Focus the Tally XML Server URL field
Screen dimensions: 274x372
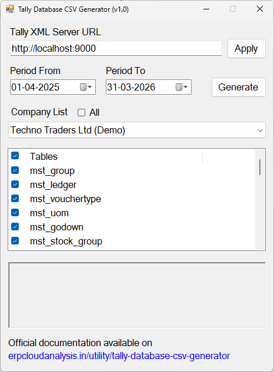pos(116,49)
